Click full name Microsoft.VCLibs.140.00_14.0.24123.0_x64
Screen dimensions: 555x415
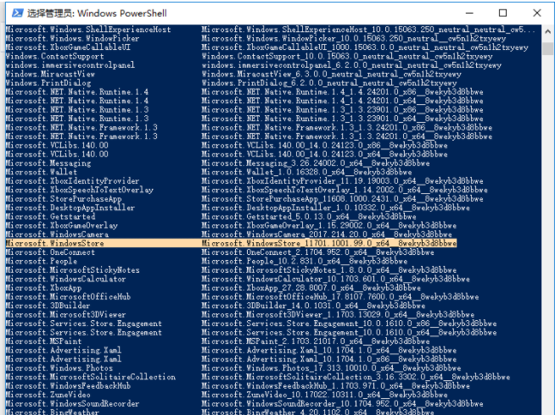[x=324, y=154]
